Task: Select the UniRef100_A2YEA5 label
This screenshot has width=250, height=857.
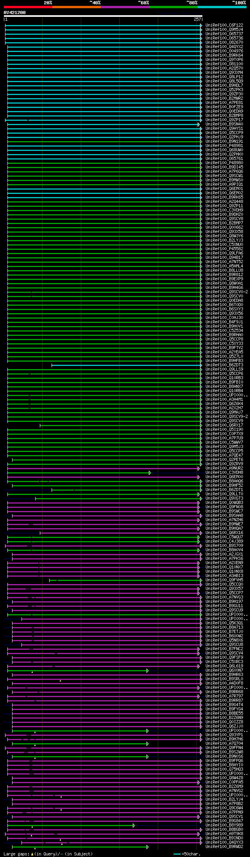Action: pos(224,352)
